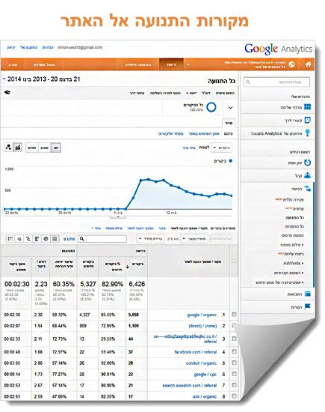Open the google / organic source link

click(202, 315)
